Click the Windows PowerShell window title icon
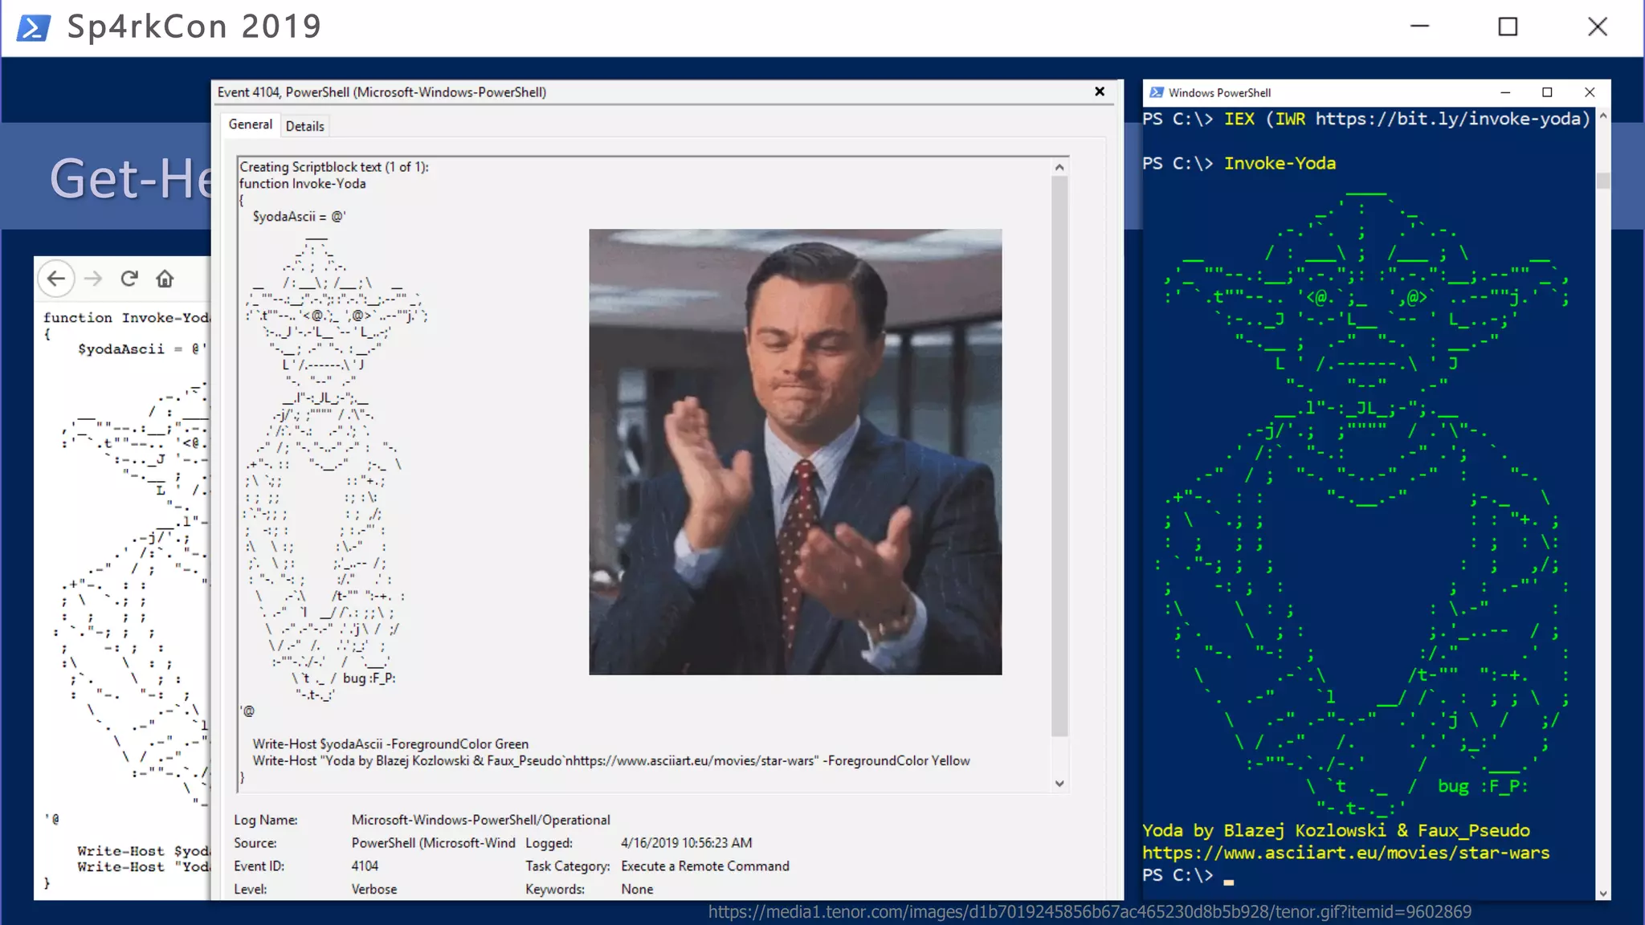The width and height of the screenshot is (1645, 925). (1157, 92)
